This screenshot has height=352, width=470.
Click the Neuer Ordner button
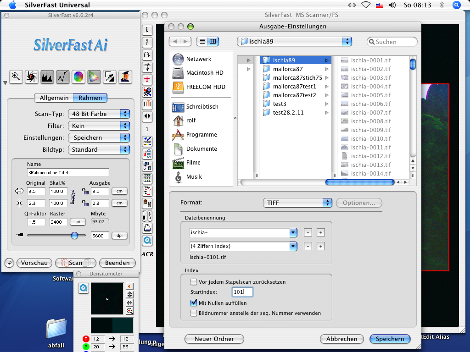(214, 339)
